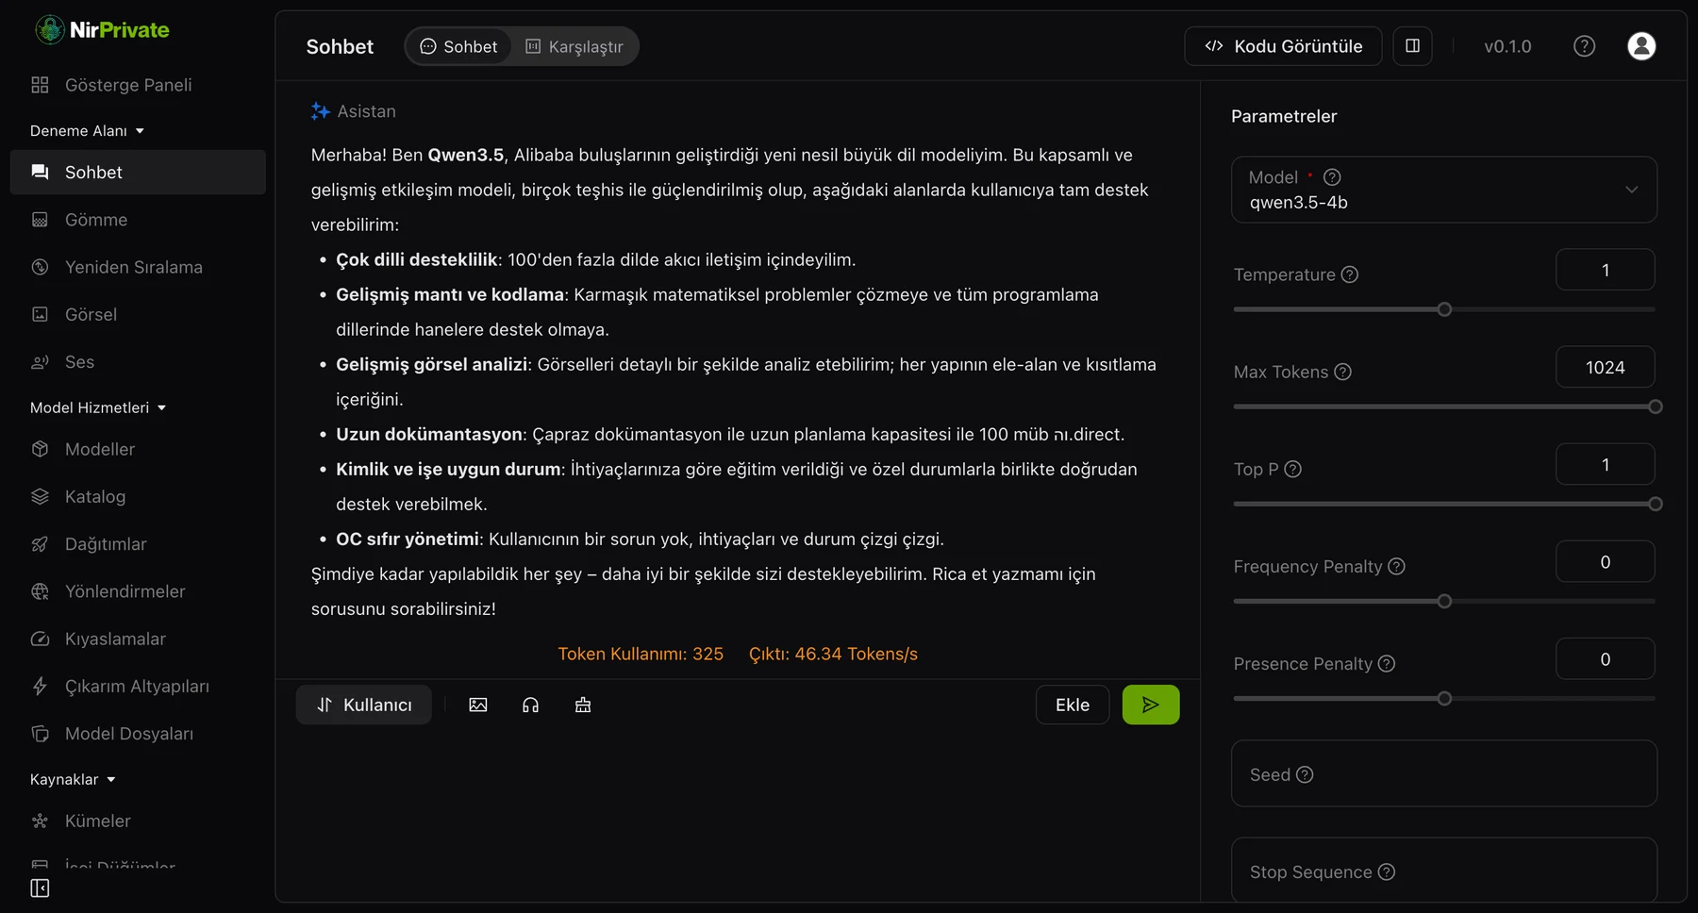Viewport: 1698px width, 913px height.
Task: Collapse the Kaynaklar section
Action: pyautogui.click(x=73, y=779)
